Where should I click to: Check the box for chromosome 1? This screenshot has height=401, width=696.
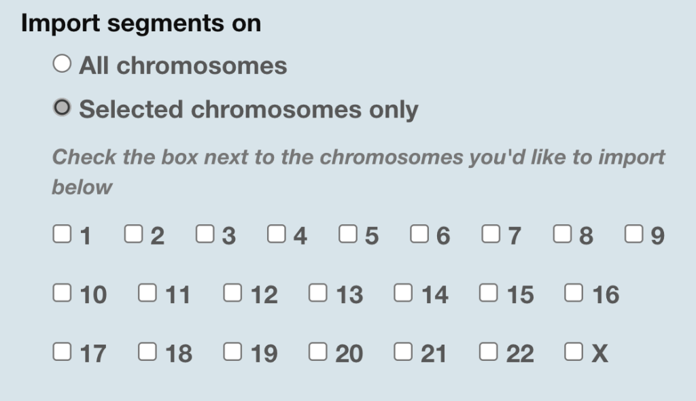tap(61, 233)
